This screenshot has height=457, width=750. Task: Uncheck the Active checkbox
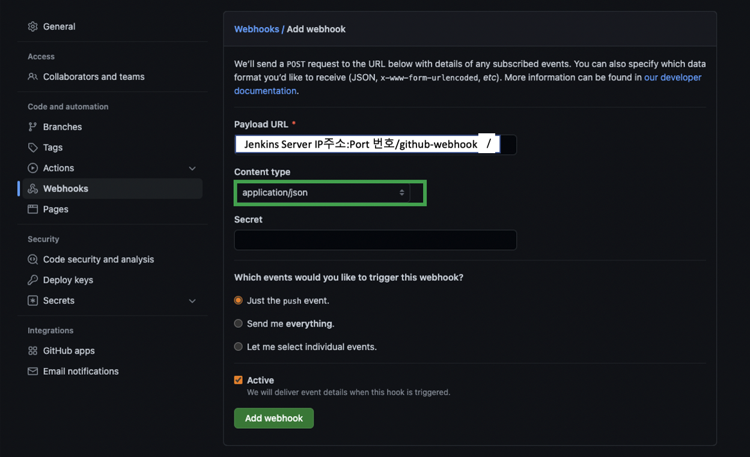tap(239, 380)
